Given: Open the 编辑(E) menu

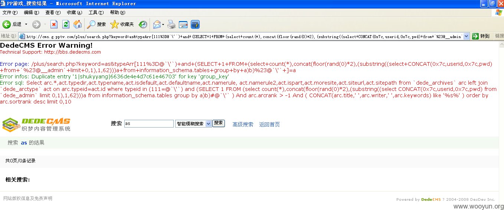Looking at the screenshot, I should 31,13.
